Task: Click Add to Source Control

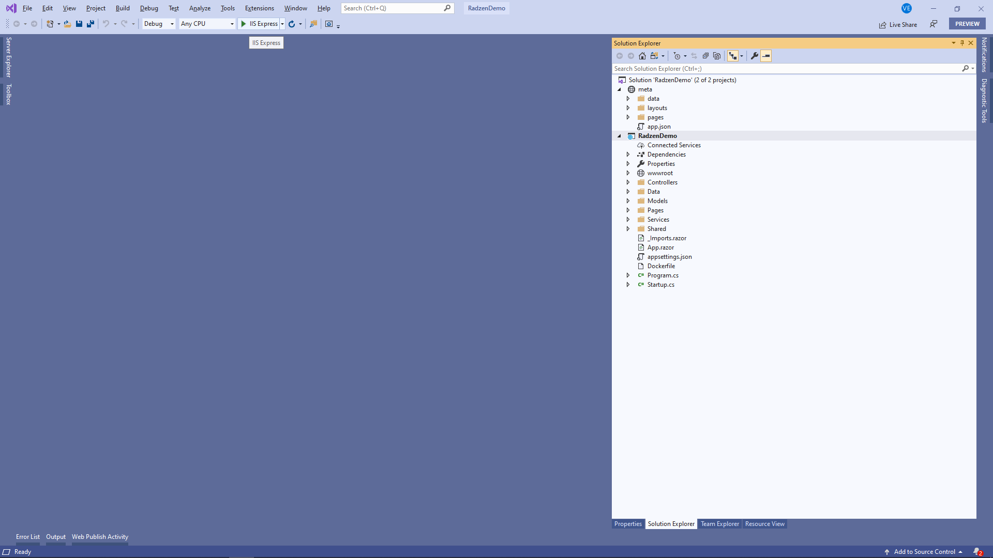Action: pos(924,552)
